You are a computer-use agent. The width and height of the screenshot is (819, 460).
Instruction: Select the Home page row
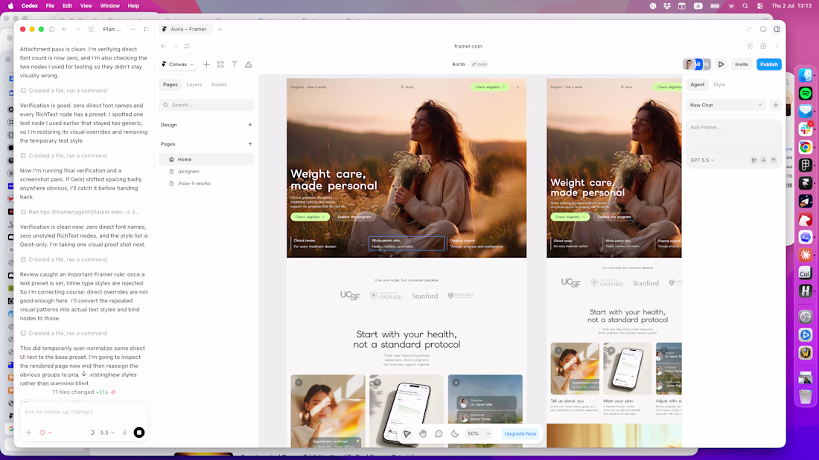click(x=206, y=159)
